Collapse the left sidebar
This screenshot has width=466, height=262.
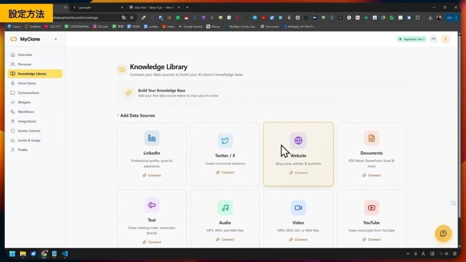click(x=56, y=39)
